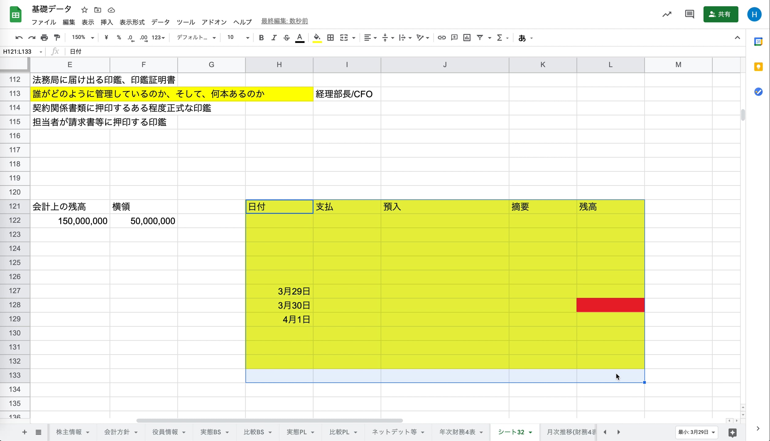Click the 共有 share button
The width and height of the screenshot is (770, 441).
(720, 14)
